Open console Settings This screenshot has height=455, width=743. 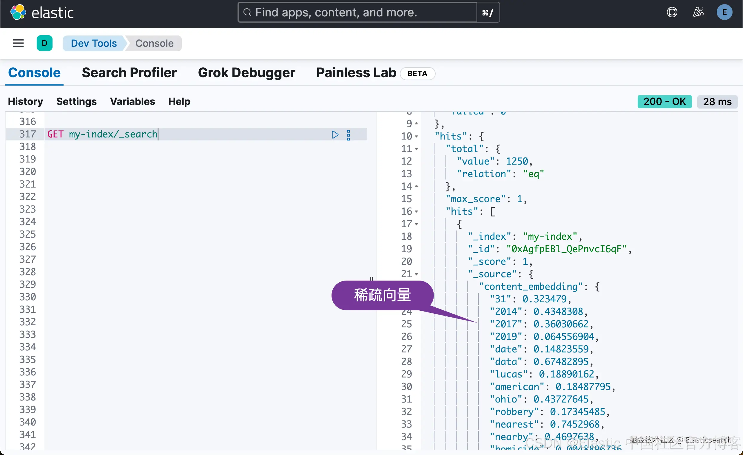tap(76, 102)
